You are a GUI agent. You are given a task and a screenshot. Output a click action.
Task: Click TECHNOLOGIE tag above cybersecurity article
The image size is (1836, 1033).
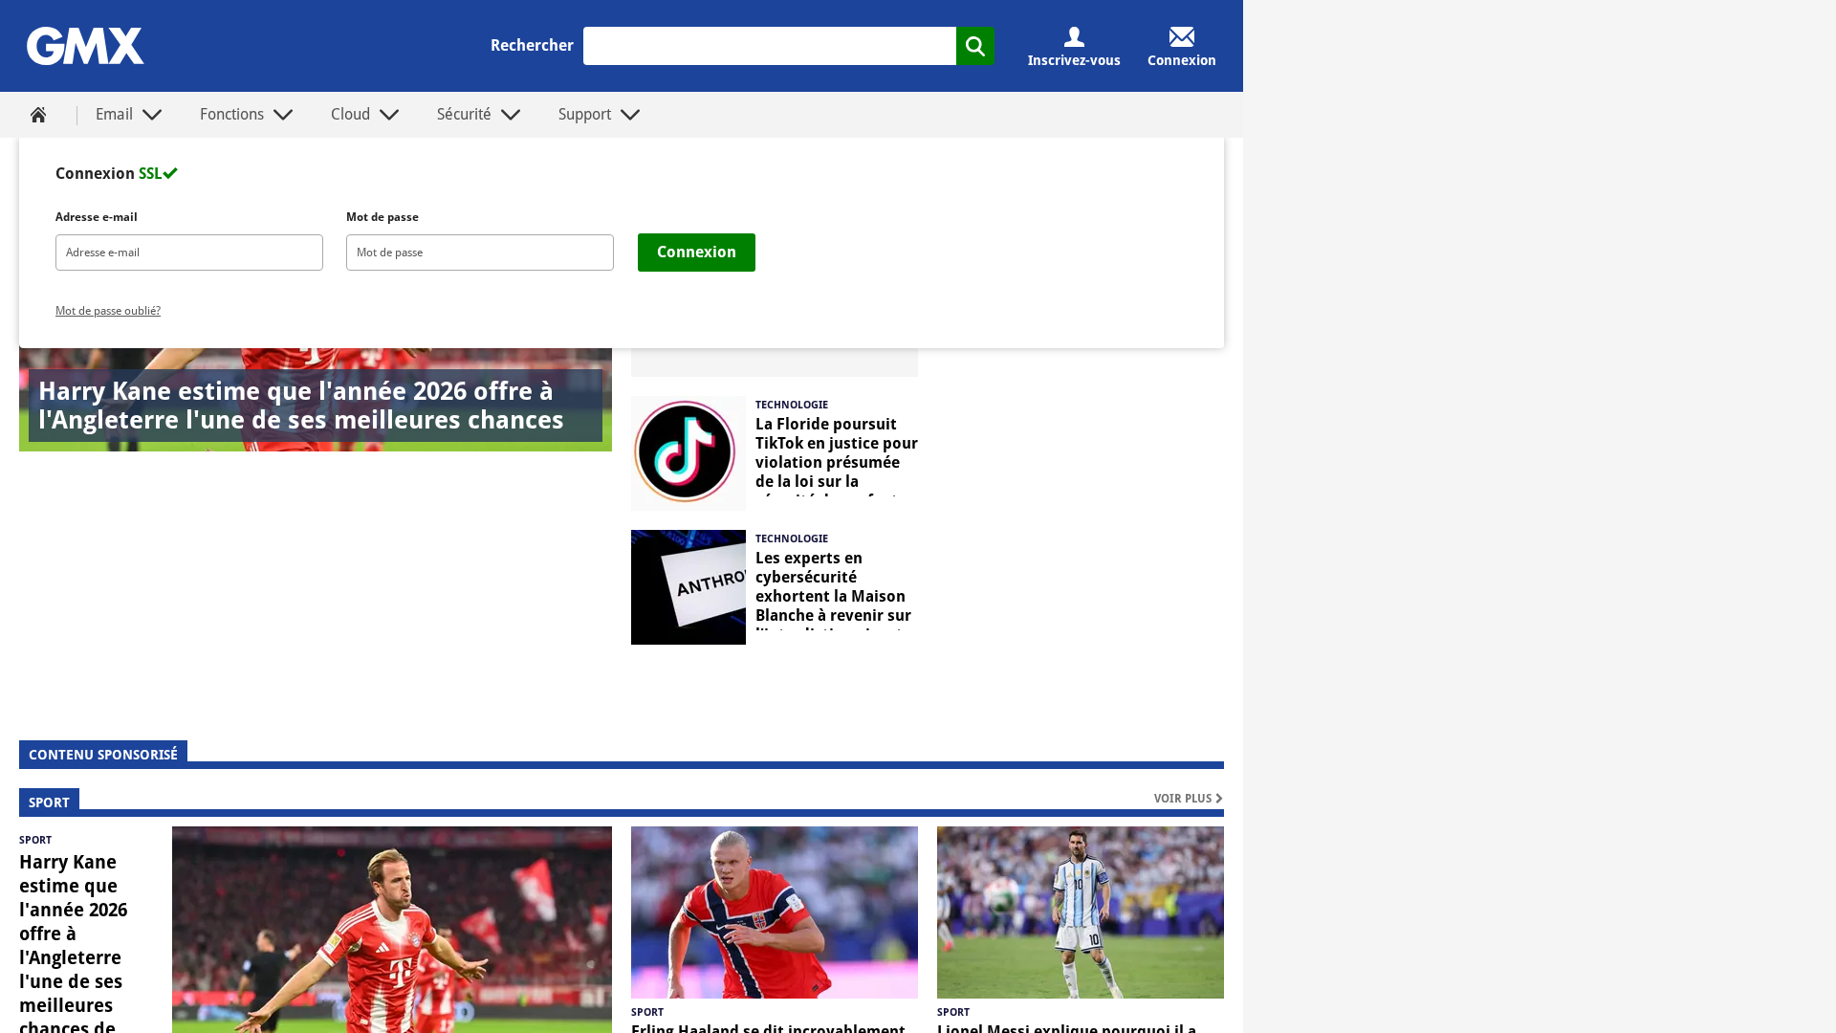pyautogui.click(x=792, y=538)
